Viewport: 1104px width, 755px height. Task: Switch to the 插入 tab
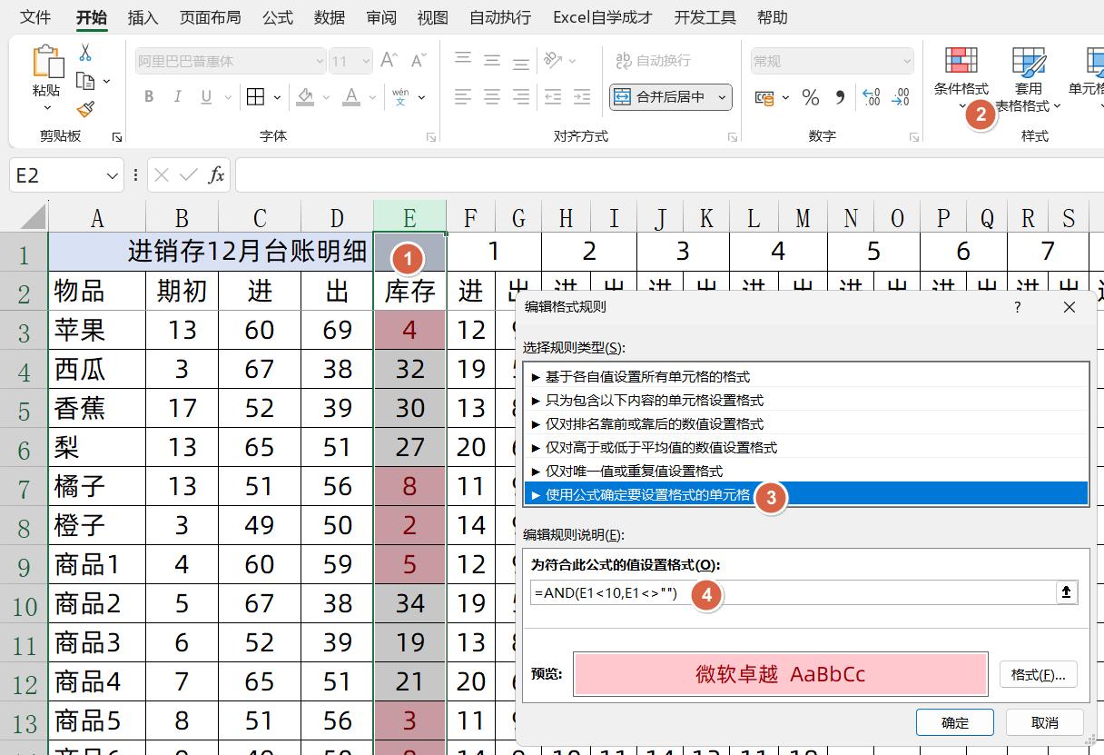[143, 17]
